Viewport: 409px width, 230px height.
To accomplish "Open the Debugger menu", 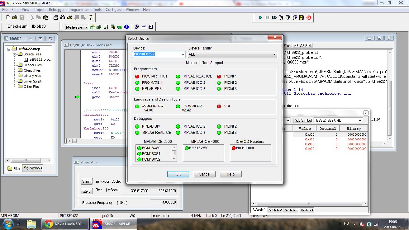I will coord(57,10).
